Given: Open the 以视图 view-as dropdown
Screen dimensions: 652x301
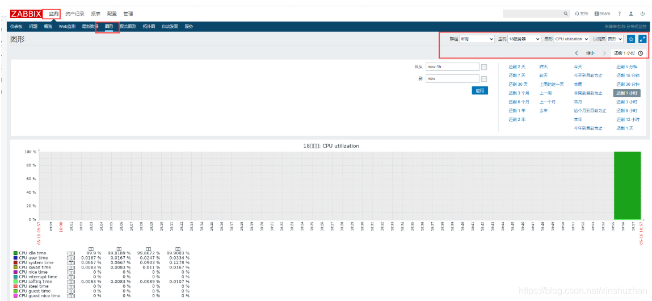Looking at the screenshot, I should click(615, 39).
